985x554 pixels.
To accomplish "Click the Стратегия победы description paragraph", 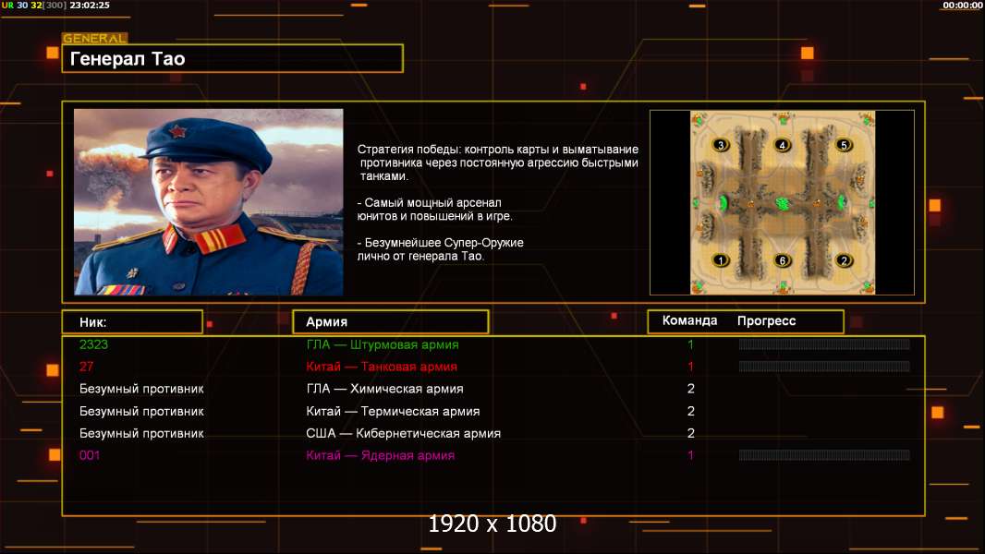I will [497, 163].
